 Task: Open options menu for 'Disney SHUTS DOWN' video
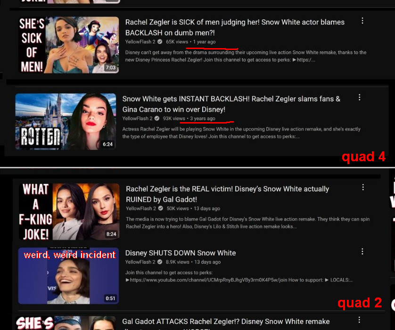point(362,251)
